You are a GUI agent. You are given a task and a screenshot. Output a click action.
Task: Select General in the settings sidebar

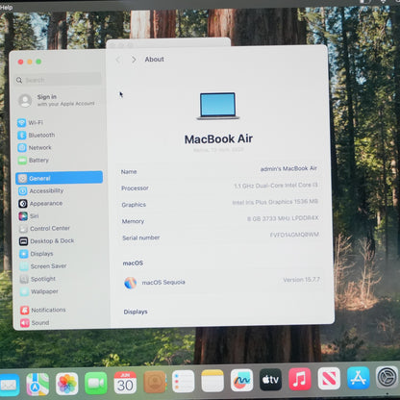click(59, 178)
